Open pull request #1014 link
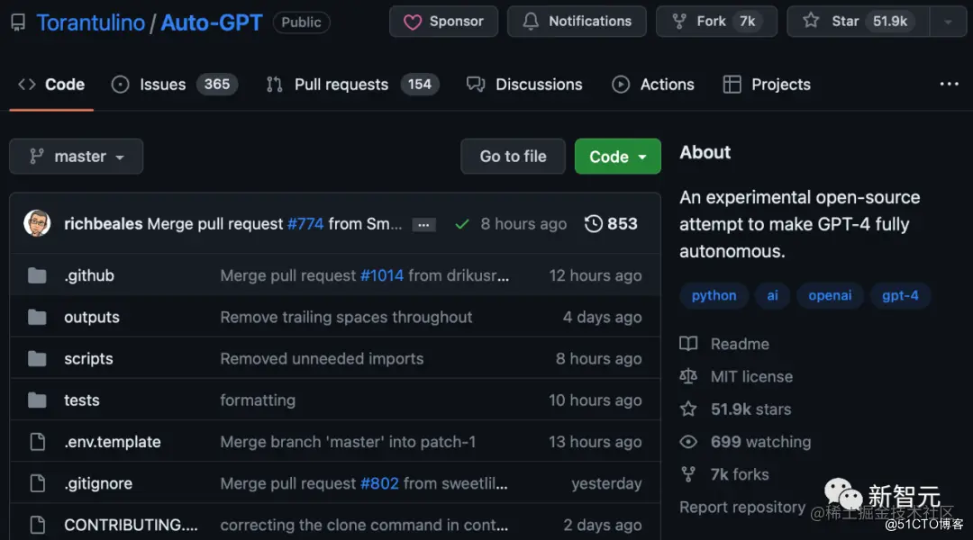The image size is (973, 540). click(x=382, y=275)
